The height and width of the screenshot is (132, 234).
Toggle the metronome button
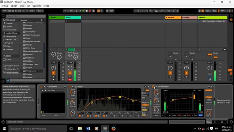coord(31,11)
